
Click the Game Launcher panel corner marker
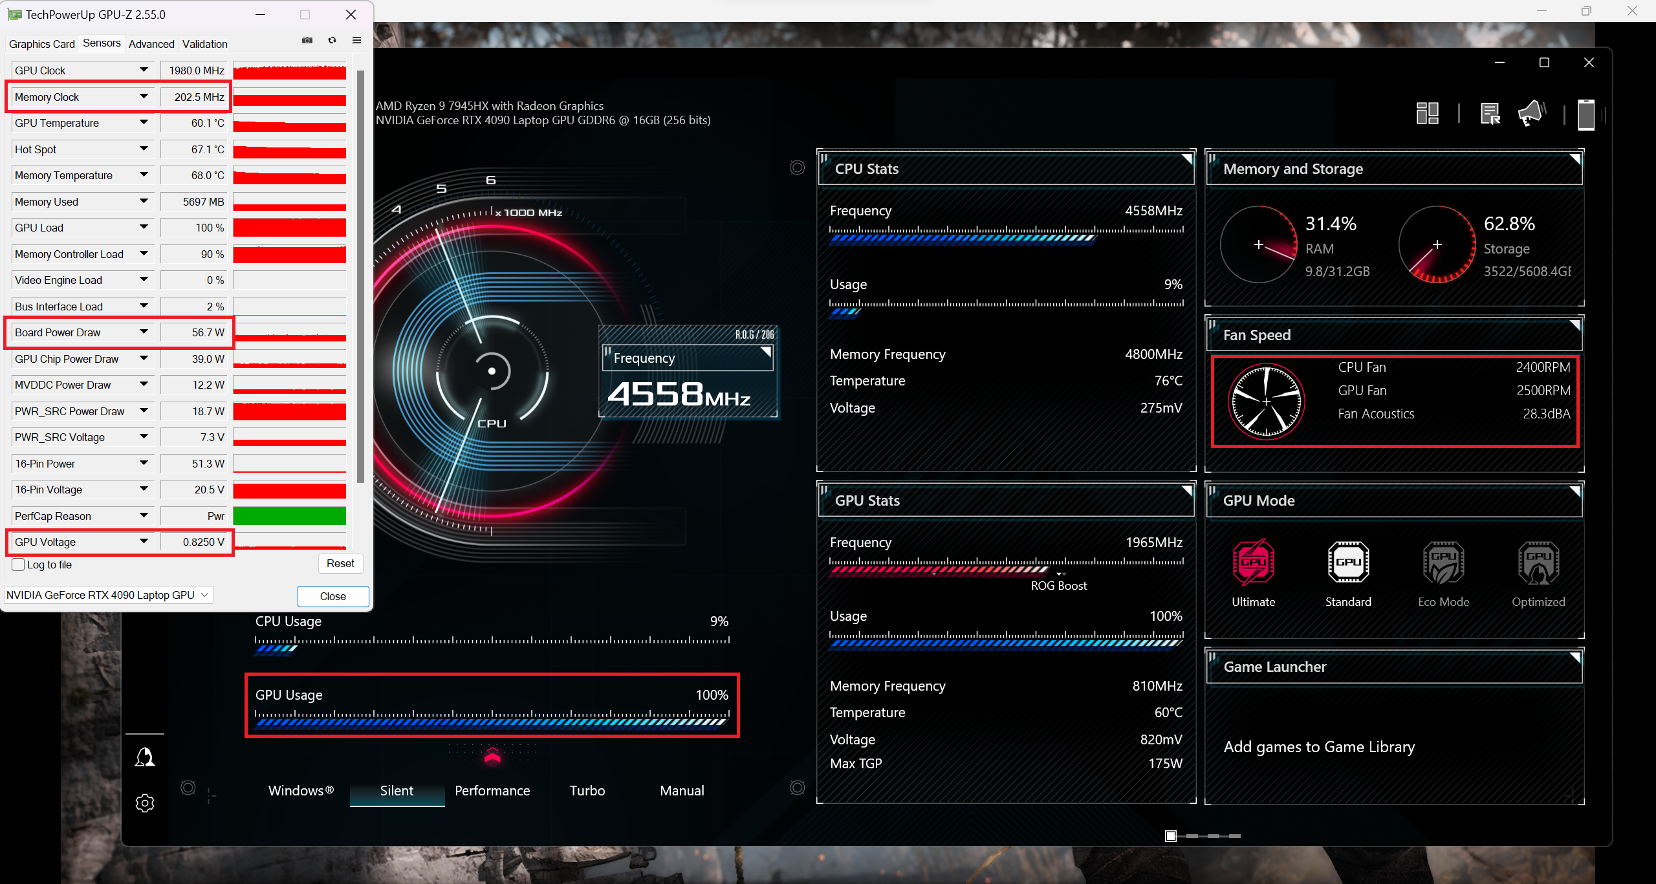click(1575, 657)
